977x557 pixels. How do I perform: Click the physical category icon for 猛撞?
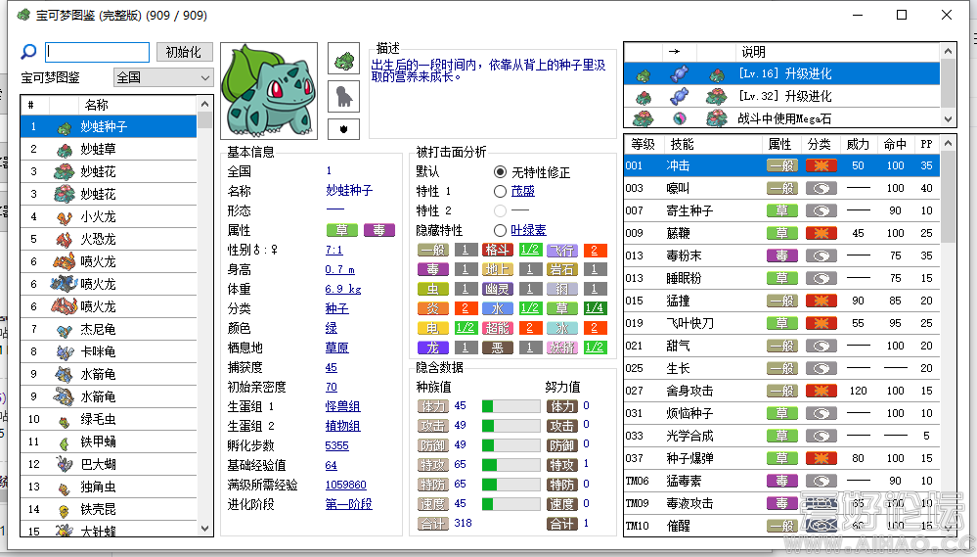821,301
